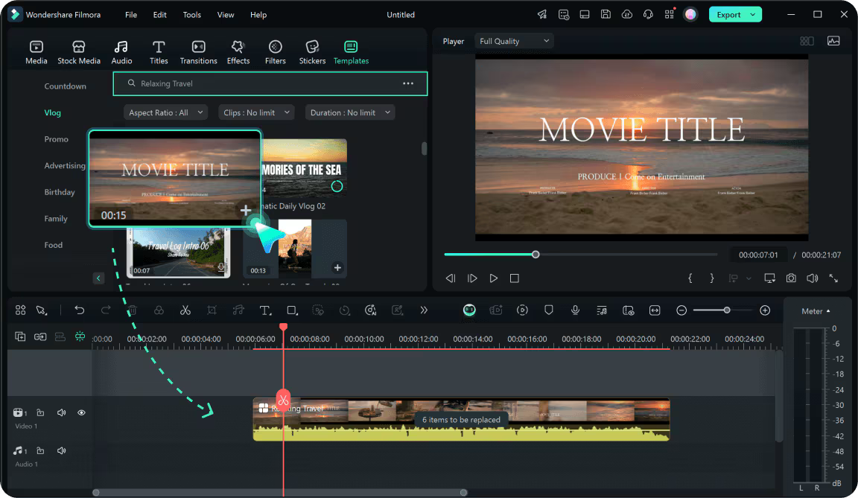This screenshot has width=858, height=498.
Task: Open the Edit menu
Action: 160,15
